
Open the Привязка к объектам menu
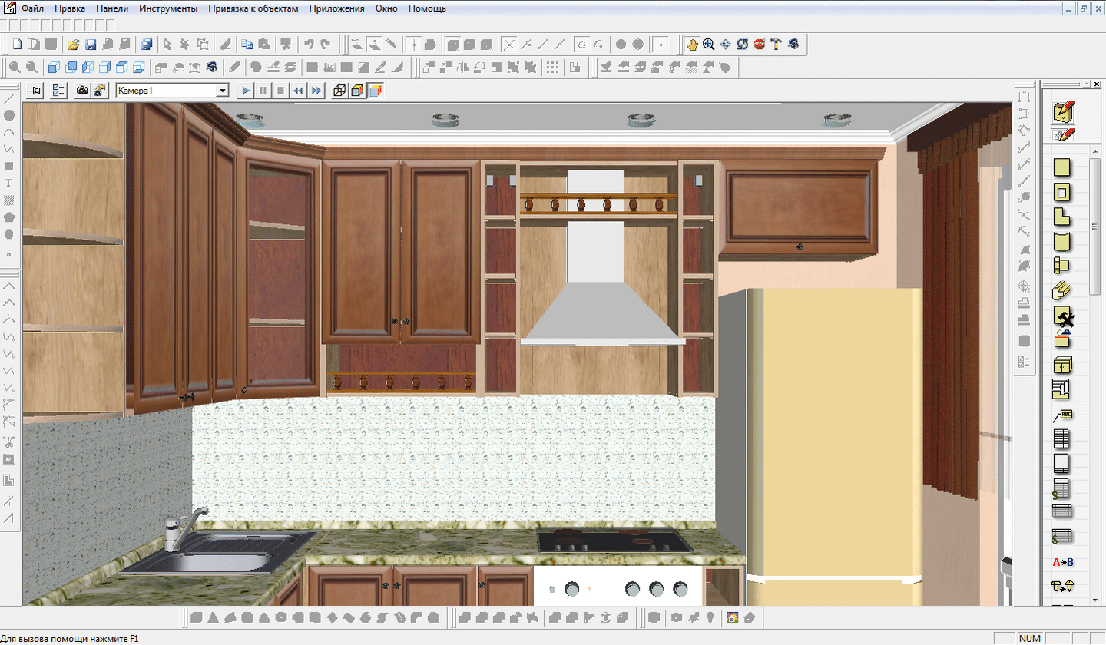pos(253,8)
